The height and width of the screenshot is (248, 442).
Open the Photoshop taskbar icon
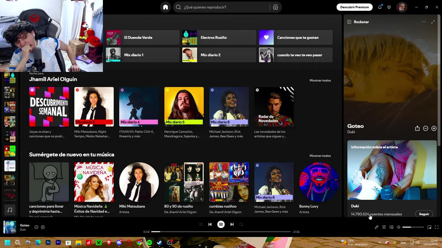coord(48,242)
